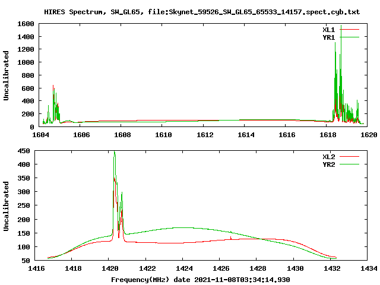
Task: Click the 50 y-axis tick label
Action: [x=26, y=261]
